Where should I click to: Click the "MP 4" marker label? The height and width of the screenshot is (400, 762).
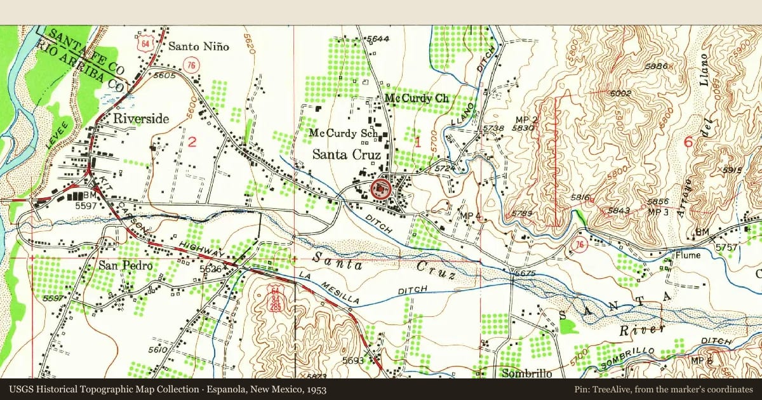471,217
